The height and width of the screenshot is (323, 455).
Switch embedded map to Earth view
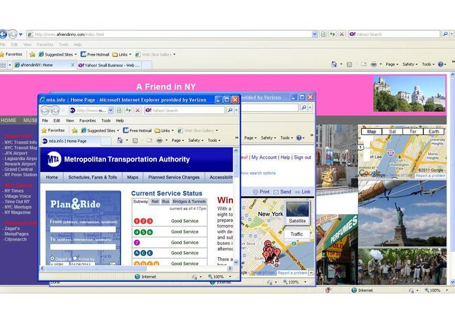[433, 131]
